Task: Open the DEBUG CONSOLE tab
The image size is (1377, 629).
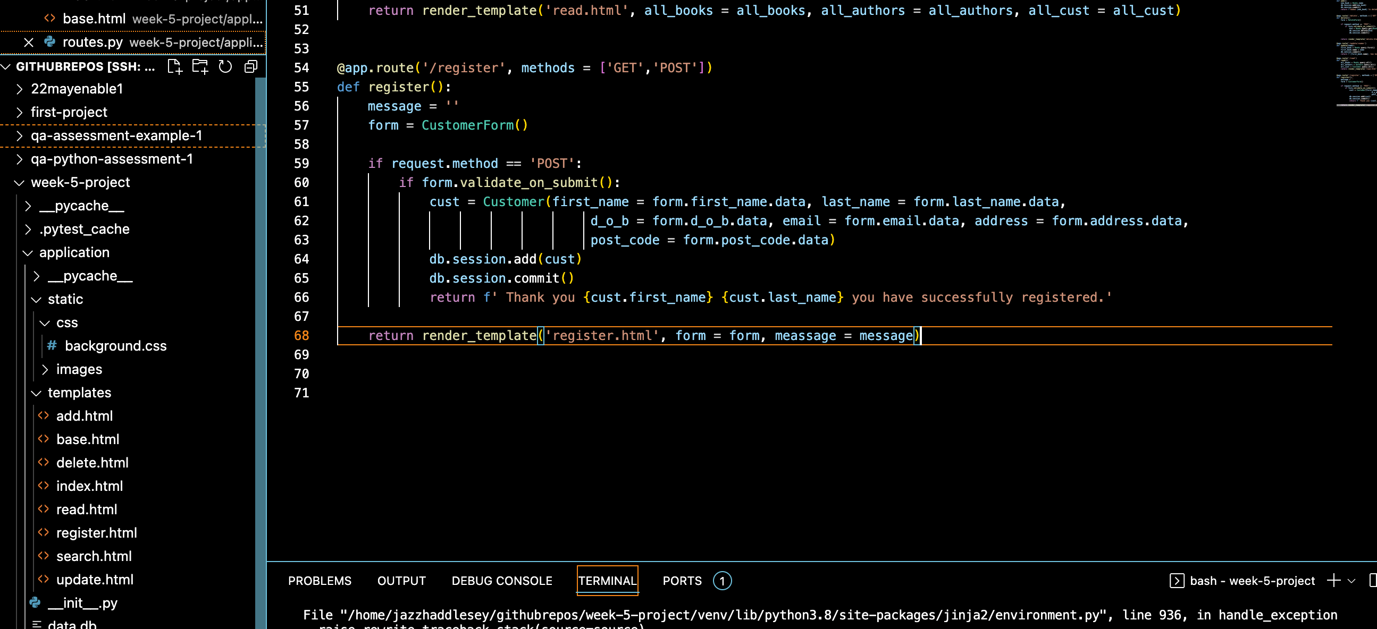Action: (x=501, y=581)
